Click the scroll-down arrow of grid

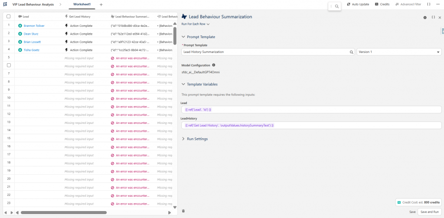click(x=175, y=208)
